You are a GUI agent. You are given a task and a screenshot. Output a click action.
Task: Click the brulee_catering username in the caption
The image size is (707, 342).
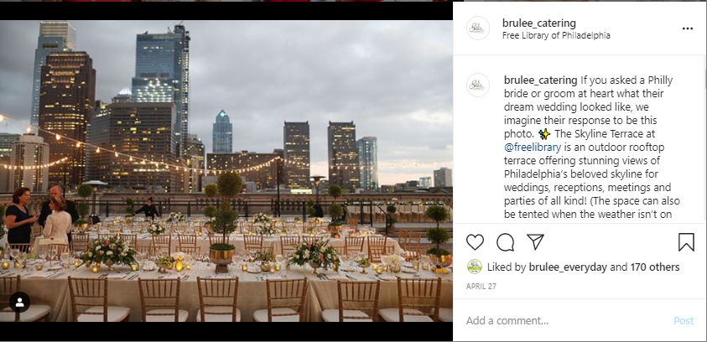(541, 80)
